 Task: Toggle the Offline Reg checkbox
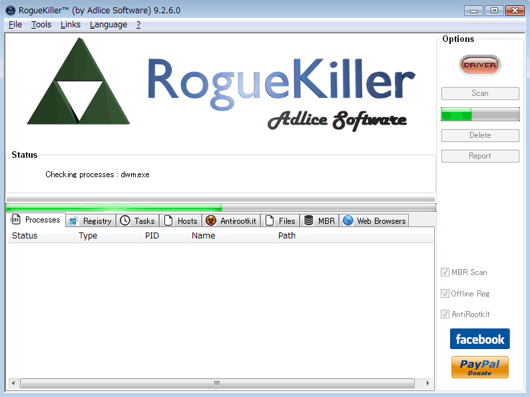click(x=445, y=293)
